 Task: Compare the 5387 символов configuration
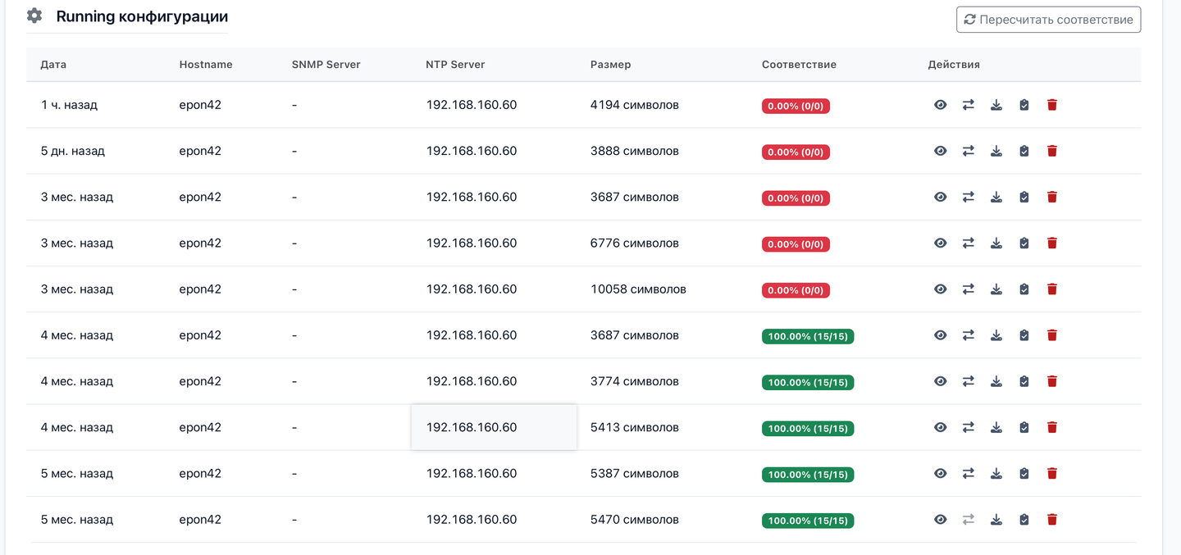click(969, 473)
